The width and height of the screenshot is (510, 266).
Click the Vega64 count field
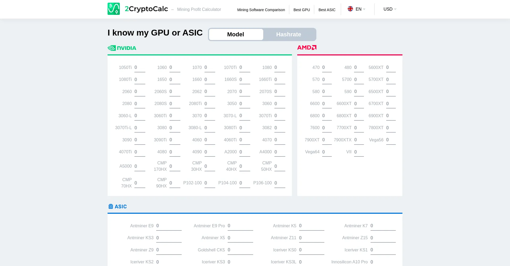pyautogui.click(x=327, y=152)
